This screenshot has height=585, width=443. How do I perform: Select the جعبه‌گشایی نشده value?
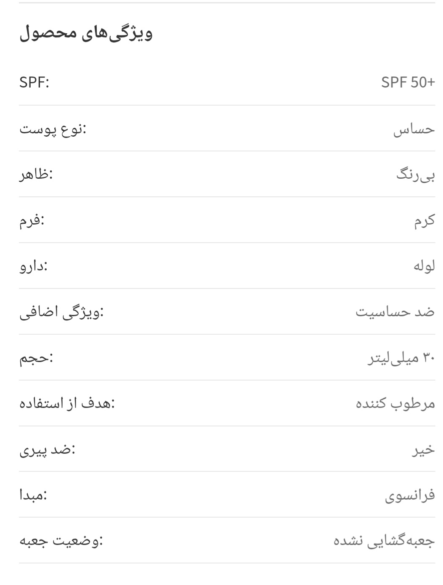384,541
